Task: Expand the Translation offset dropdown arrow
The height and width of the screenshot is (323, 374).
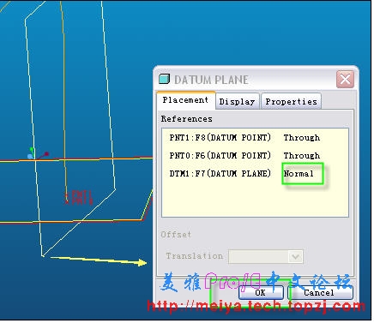Action: tap(295, 256)
